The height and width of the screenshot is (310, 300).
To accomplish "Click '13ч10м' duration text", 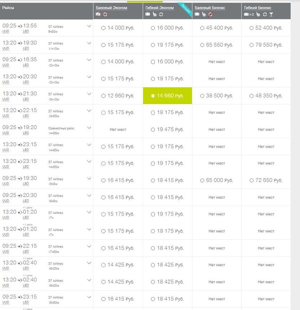I will 54,99.
